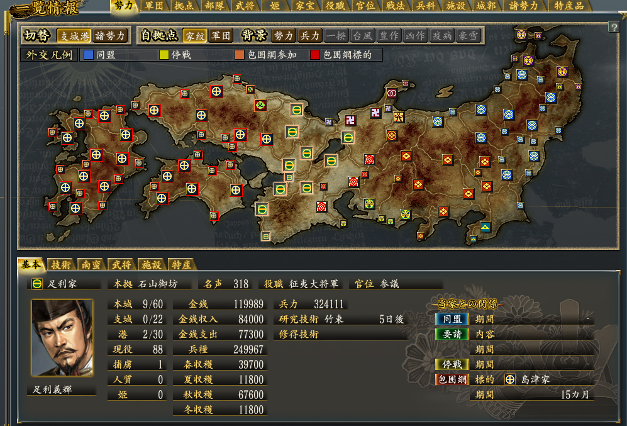Click the help question mark icon
The width and height of the screenshot is (627, 426).
613,27
